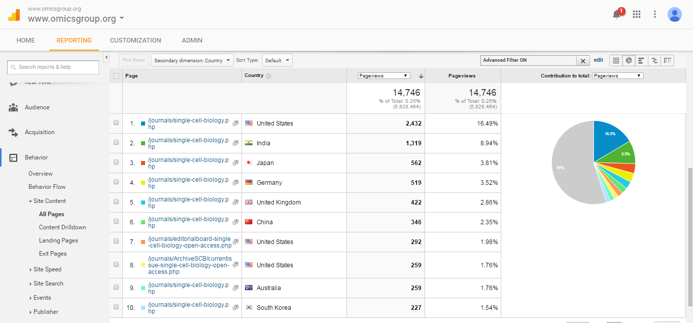Open the Pageviews metric column dropdown

(x=384, y=76)
